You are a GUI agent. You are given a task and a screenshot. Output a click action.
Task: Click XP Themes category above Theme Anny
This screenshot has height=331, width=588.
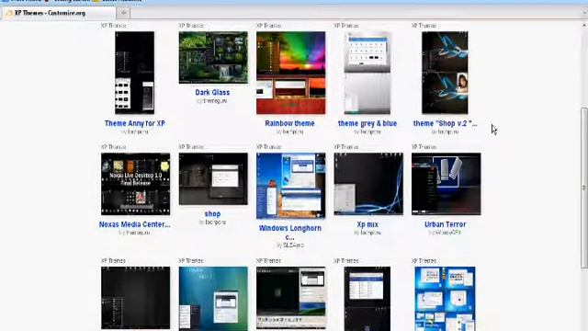tap(114, 26)
